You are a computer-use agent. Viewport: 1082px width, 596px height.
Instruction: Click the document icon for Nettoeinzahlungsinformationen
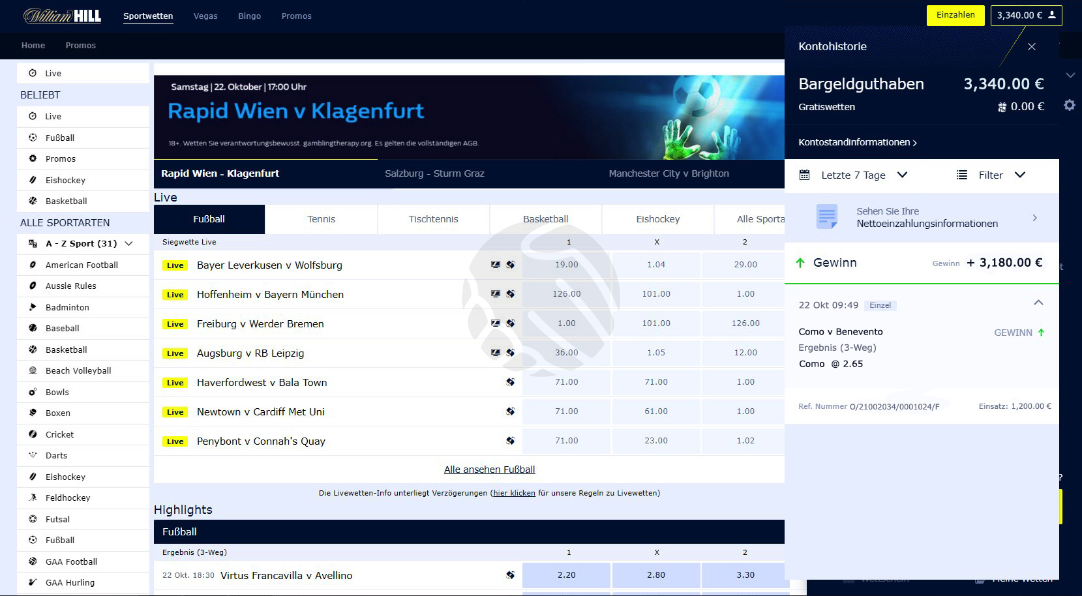pos(827,216)
